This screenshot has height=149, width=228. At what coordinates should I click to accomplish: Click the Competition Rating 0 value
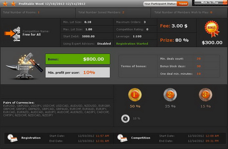click(x=147, y=29)
